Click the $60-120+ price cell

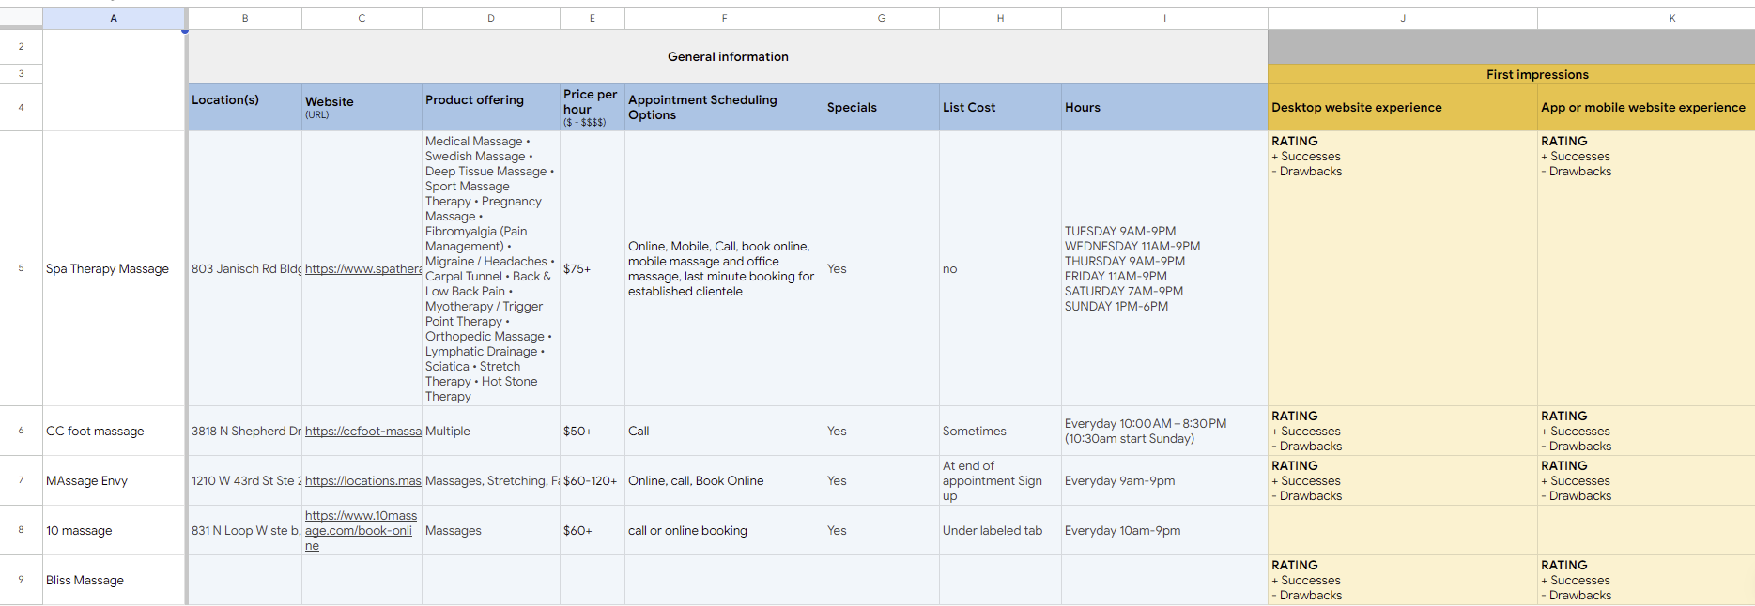593,480
